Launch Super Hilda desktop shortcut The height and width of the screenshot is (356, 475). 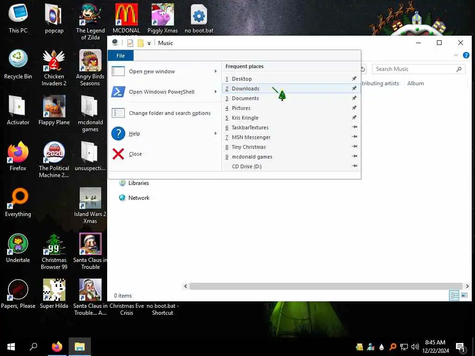pyautogui.click(x=54, y=293)
